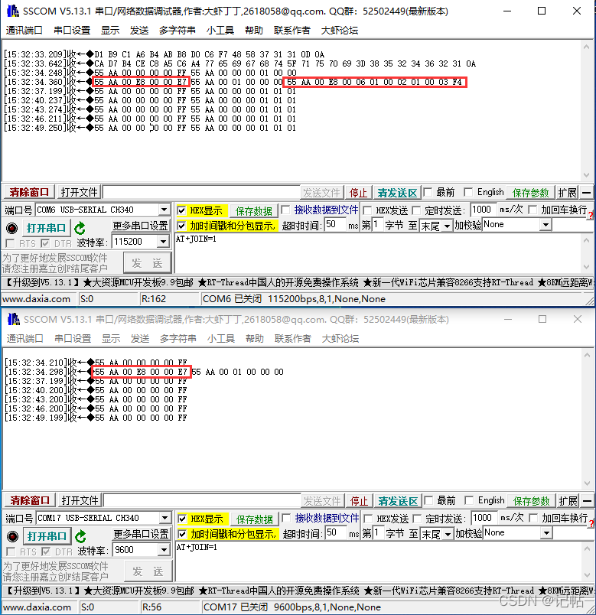Click 保存数据 button in top window
Viewport: 596px width, 615px height.
pos(254,210)
